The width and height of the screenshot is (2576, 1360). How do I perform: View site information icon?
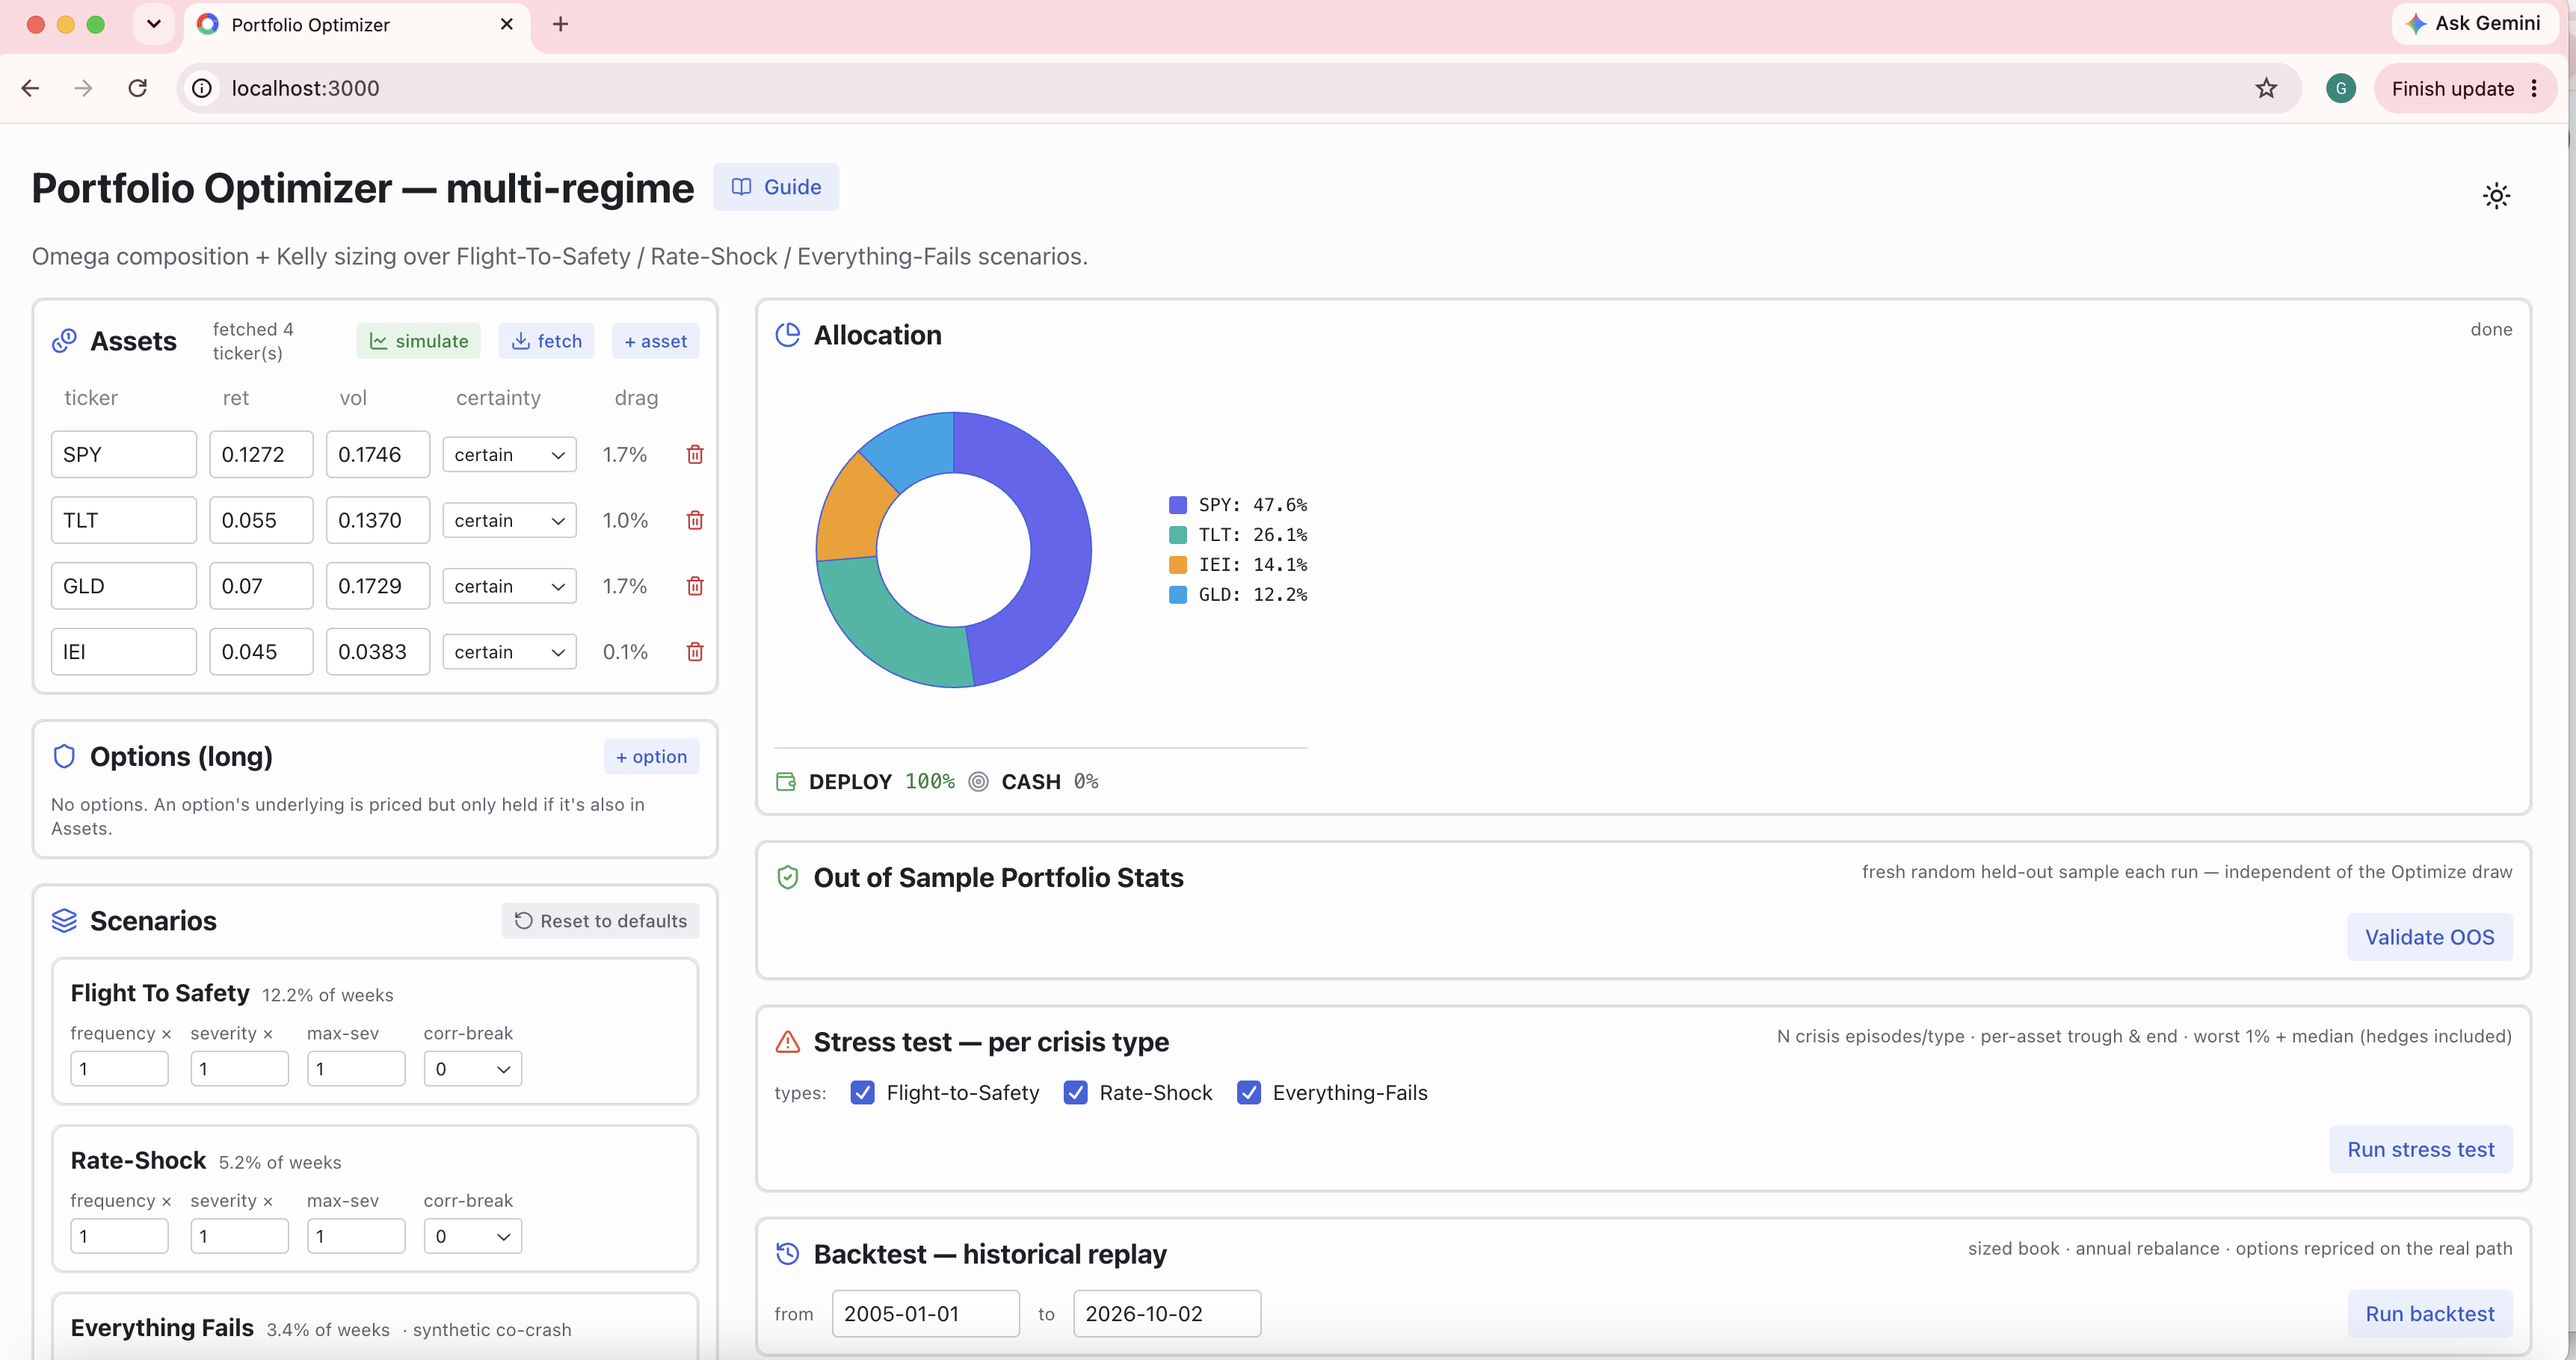coord(202,88)
